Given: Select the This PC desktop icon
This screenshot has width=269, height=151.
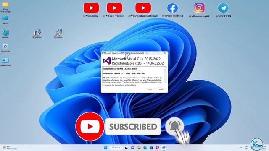Looking at the screenshot, I should (5, 20).
